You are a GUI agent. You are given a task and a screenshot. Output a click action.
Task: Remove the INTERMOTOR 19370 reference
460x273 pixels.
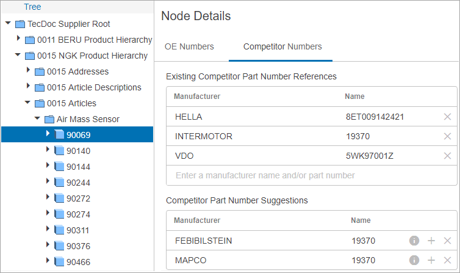click(447, 136)
